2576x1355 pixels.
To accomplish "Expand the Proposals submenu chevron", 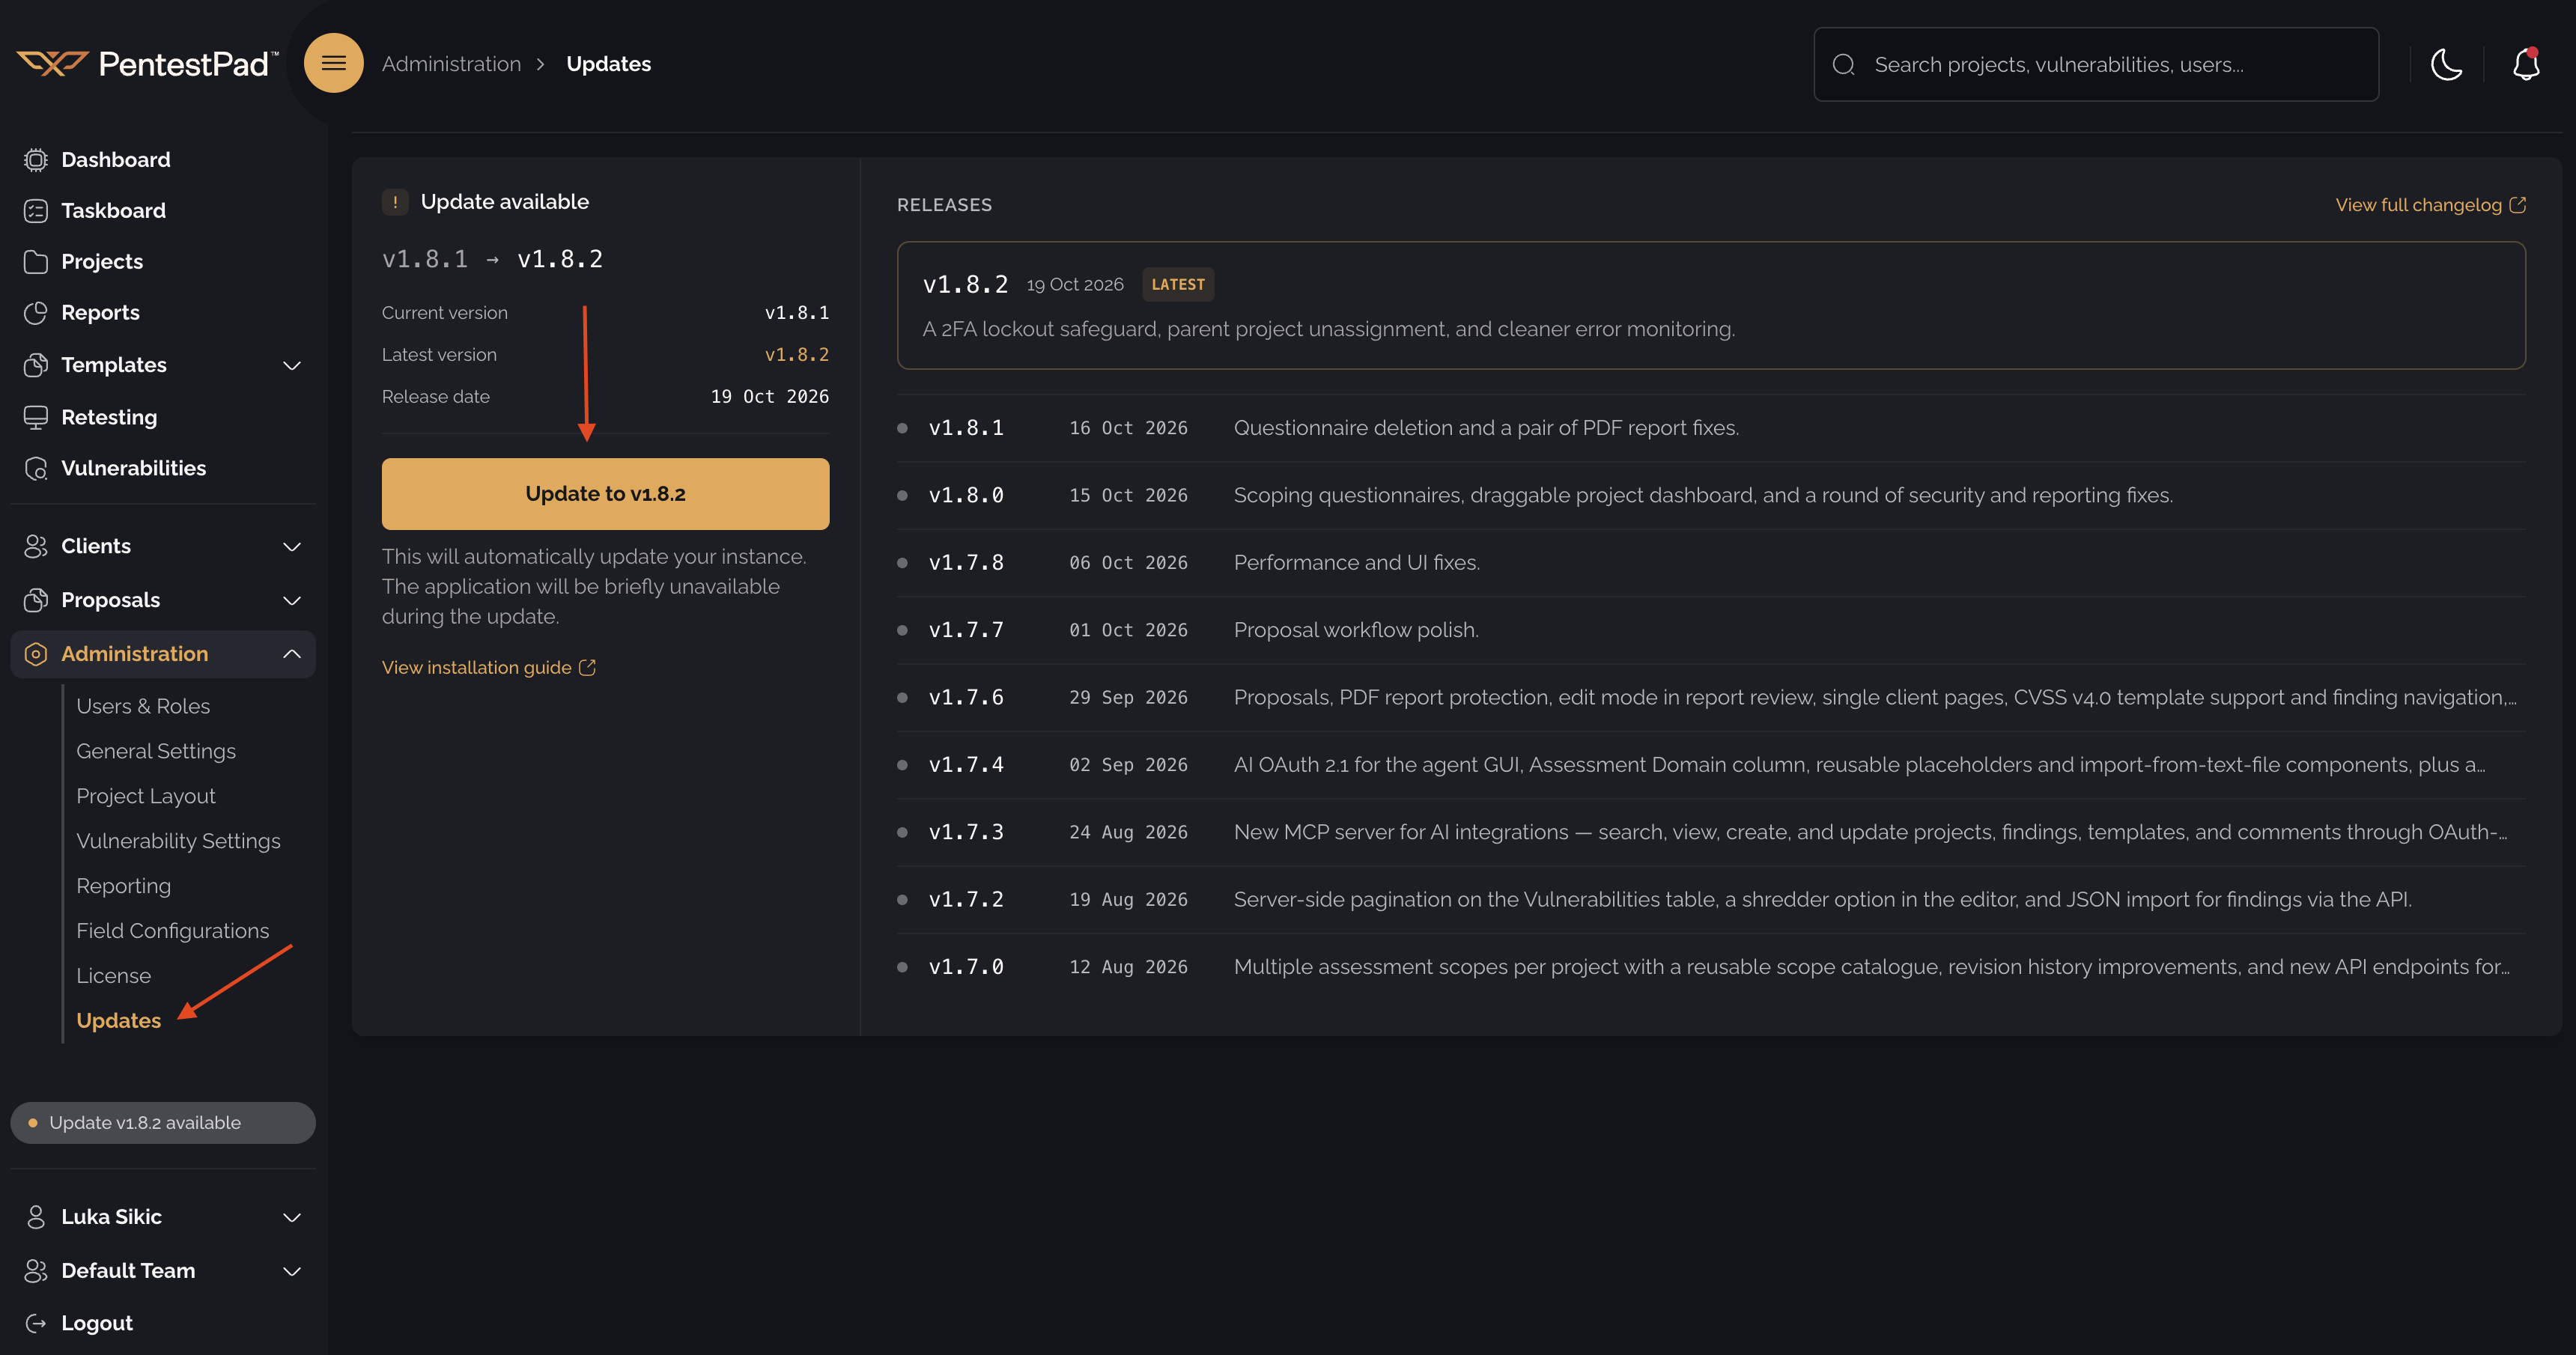I will point(292,600).
